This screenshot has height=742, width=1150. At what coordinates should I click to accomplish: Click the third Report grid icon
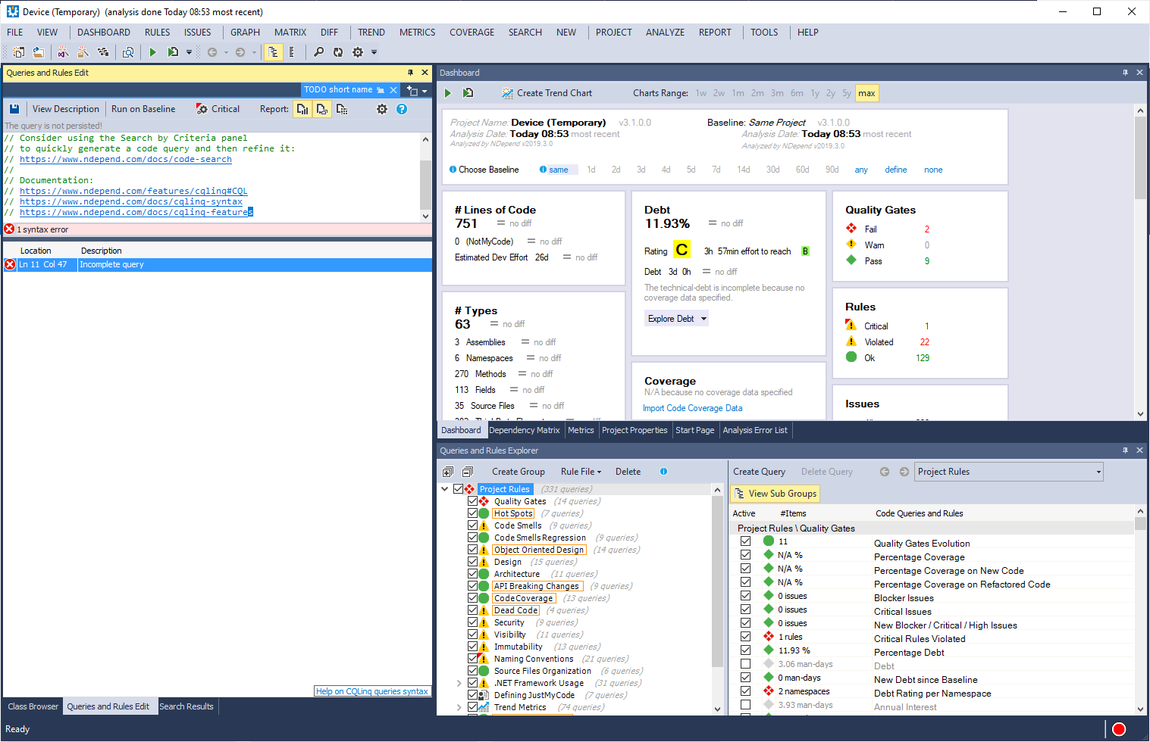[342, 109]
